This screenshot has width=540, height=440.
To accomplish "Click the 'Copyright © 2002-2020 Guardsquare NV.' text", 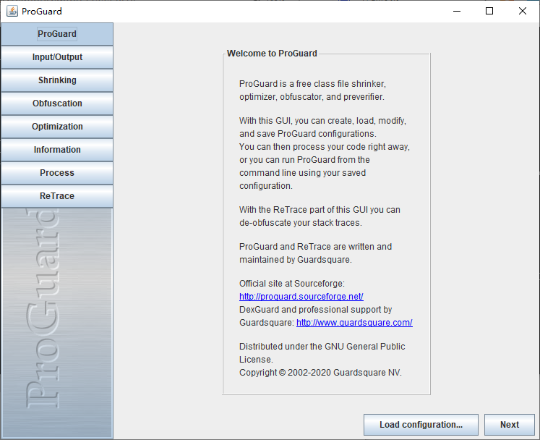I will (320, 373).
